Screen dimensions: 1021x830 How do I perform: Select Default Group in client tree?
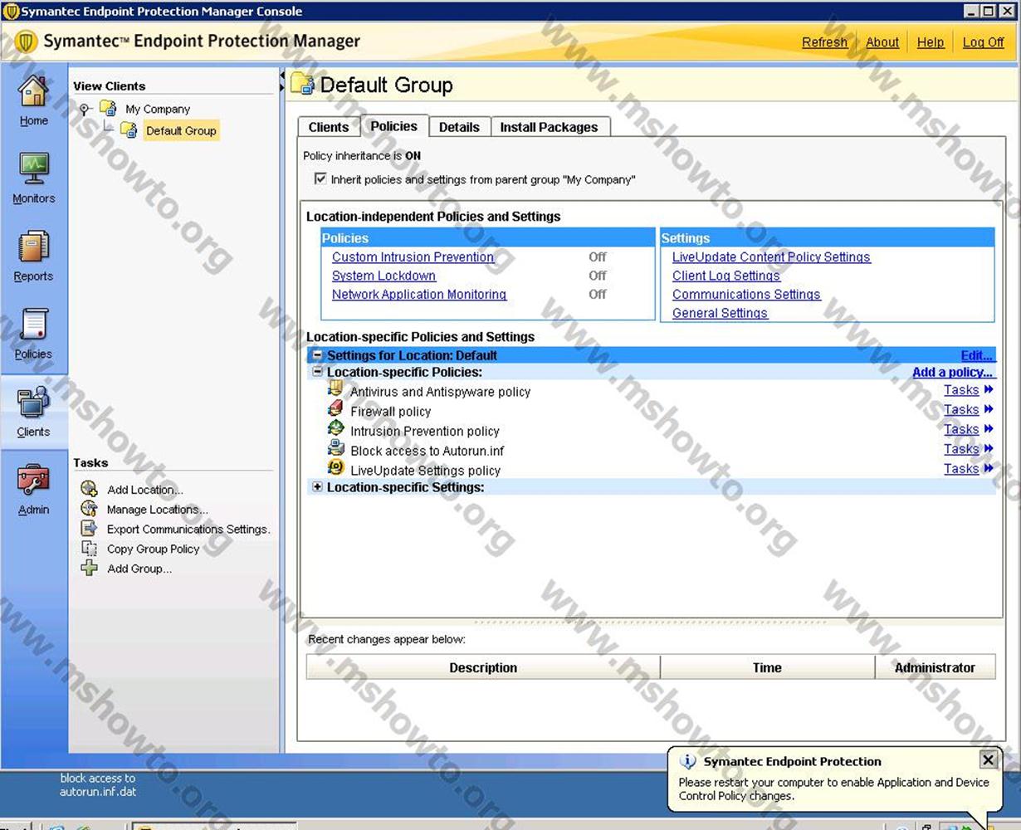click(180, 130)
